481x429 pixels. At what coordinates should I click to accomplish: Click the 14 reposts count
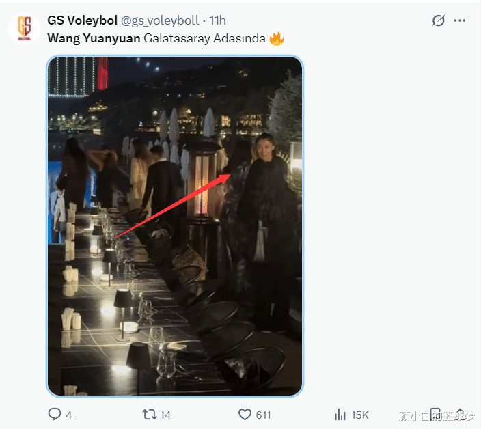165,415
